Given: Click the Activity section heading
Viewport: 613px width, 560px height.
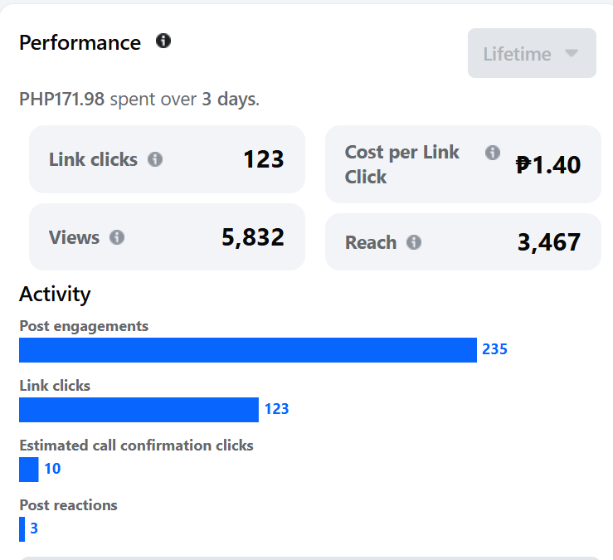Looking at the screenshot, I should pyautogui.click(x=55, y=294).
